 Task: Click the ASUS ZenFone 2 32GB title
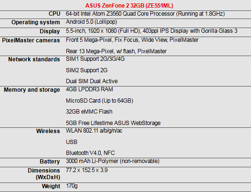(x=129, y=6)
